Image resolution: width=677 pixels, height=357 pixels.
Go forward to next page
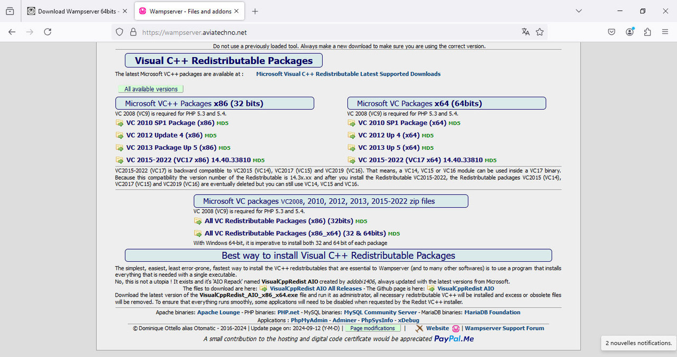tap(30, 32)
